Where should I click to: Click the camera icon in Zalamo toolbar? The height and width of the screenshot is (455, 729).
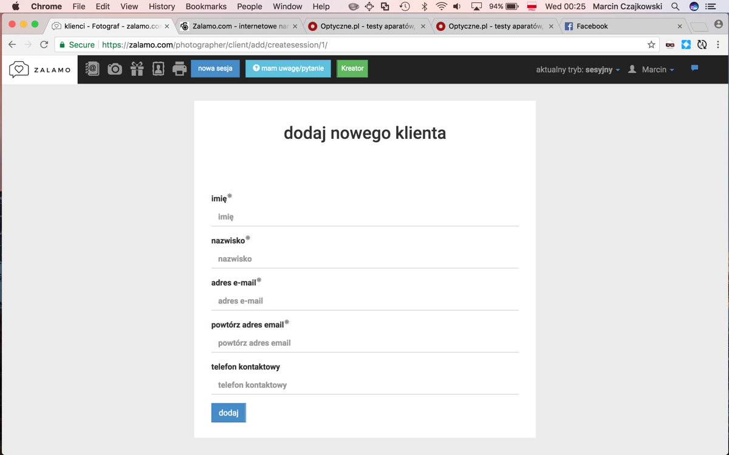[x=115, y=69]
